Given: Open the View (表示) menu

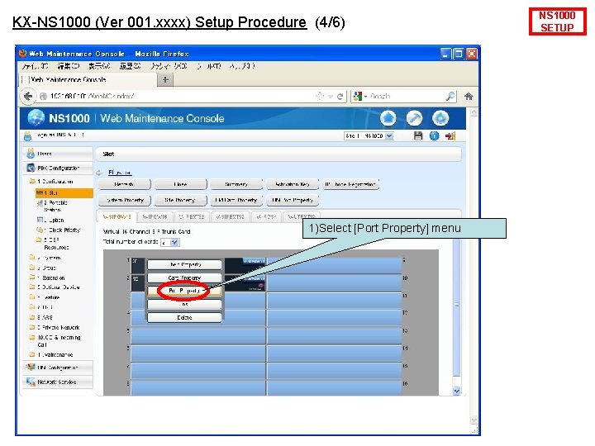Looking at the screenshot, I should (x=99, y=66).
